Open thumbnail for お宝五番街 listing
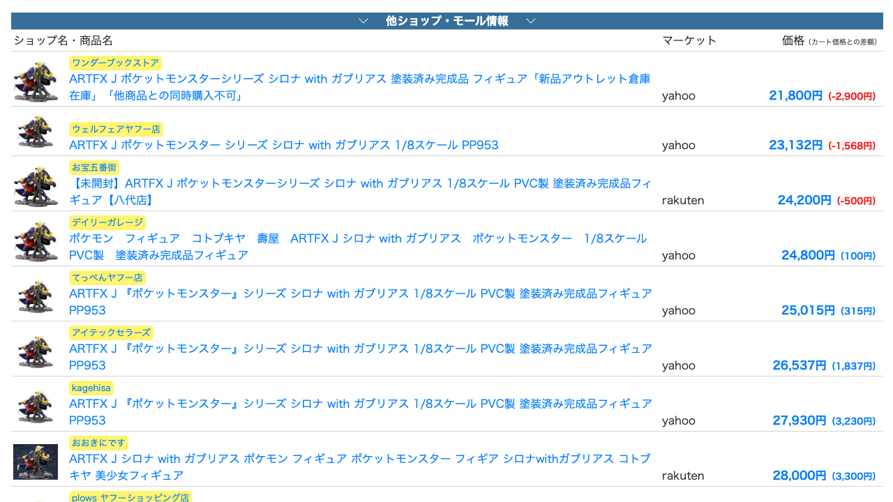Image resolution: width=893 pixels, height=502 pixels. coord(36,185)
